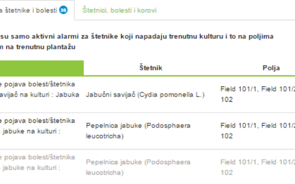Click the 'na trenutnu plantažu' note line
Viewport: 295px width, 184px height.
[x=38, y=47]
